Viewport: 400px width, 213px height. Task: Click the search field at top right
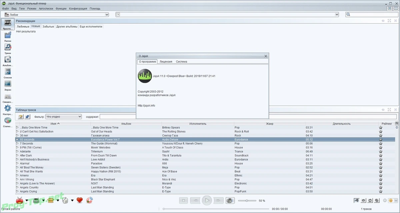tap(372, 15)
